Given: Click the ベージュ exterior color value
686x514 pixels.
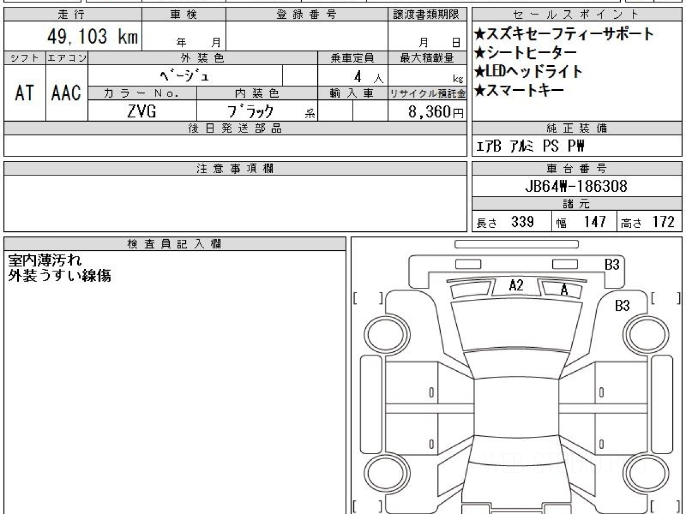Looking at the screenshot, I should point(185,75).
